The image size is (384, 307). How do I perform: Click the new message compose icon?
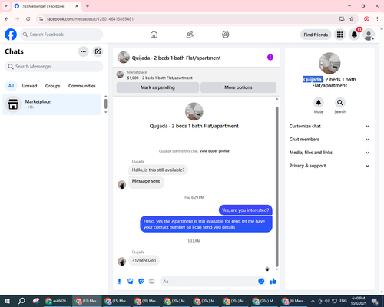tap(98, 51)
